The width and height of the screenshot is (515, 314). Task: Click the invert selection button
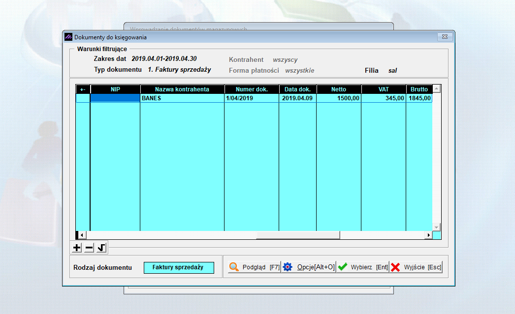click(x=101, y=248)
